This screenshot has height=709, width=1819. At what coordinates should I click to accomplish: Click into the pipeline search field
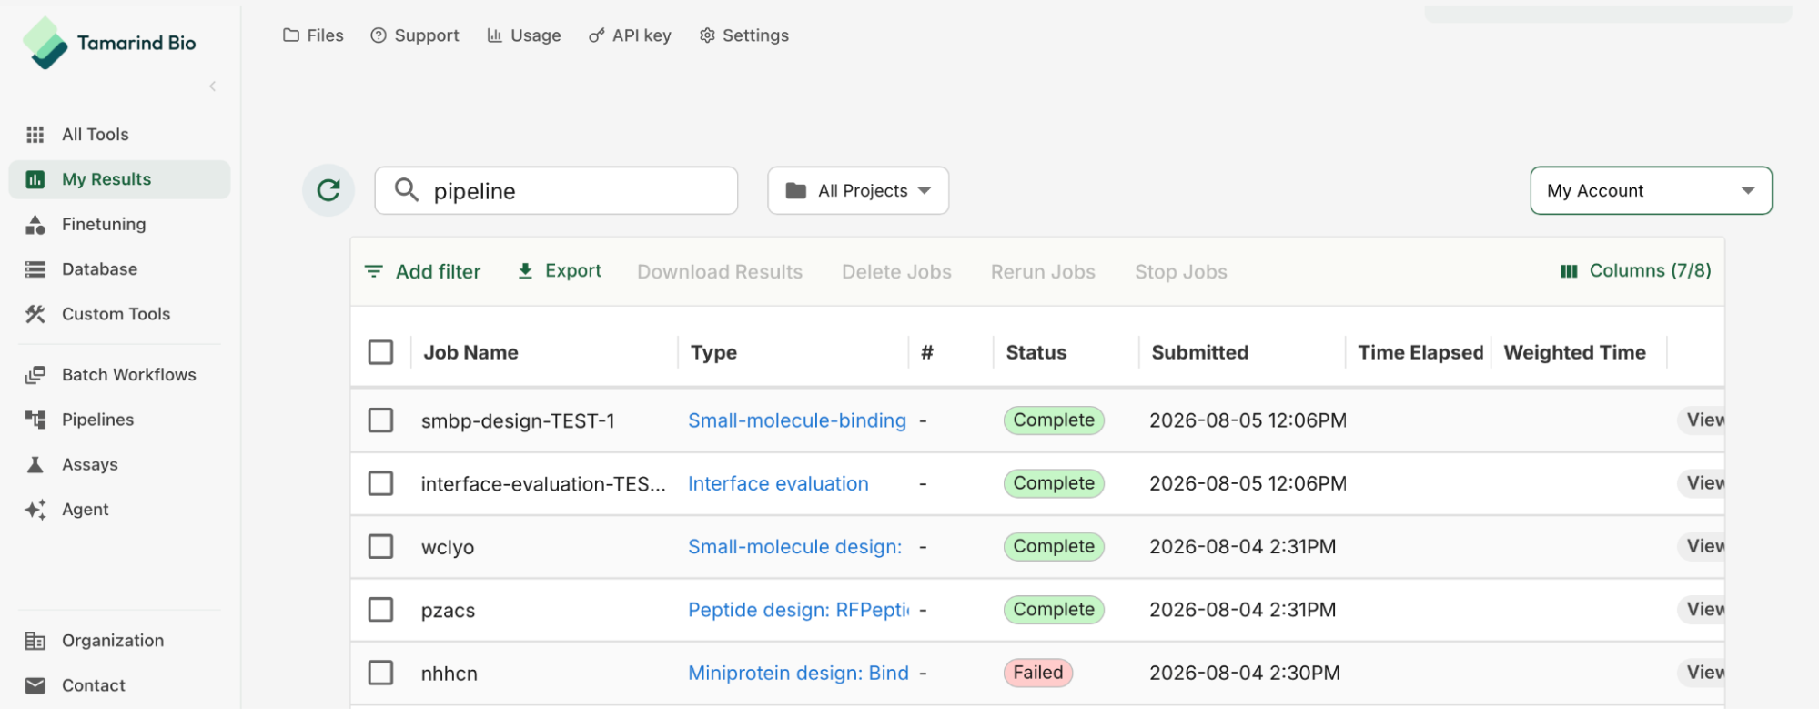[556, 190]
